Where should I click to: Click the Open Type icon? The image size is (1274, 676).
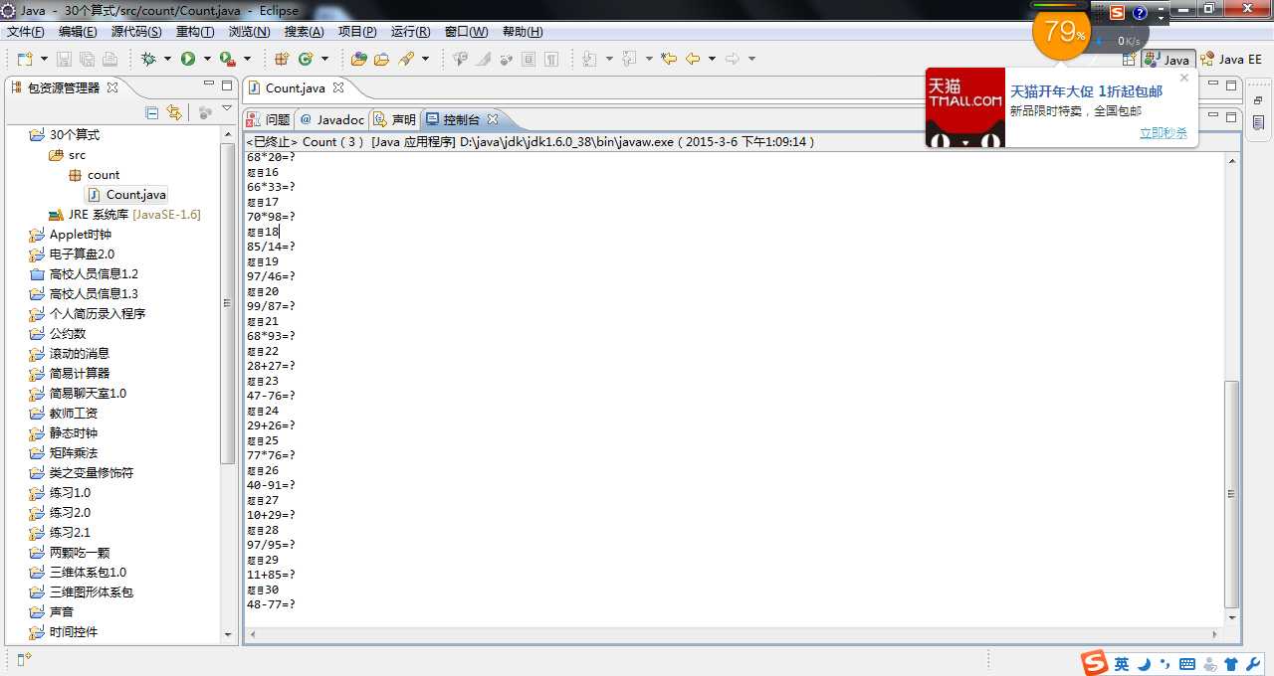[x=359, y=60]
